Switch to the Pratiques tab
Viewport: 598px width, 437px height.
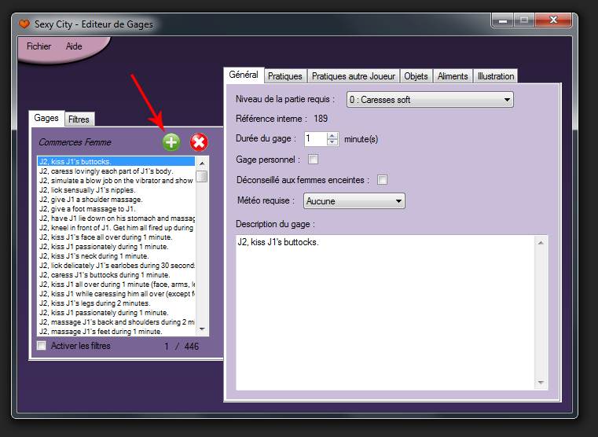coord(284,76)
